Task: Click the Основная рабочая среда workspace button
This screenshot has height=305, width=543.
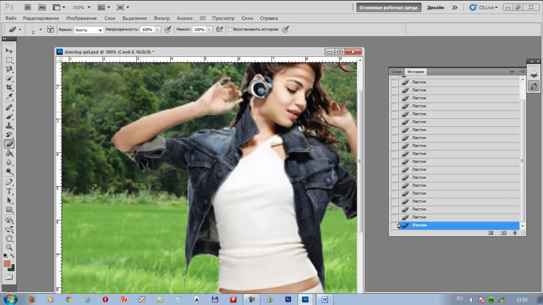Action: (x=389, y=7)
